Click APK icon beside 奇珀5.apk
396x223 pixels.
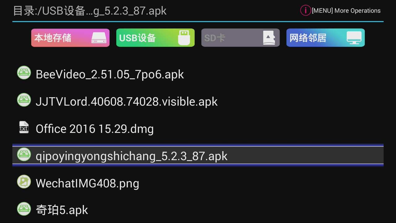(24, 209)
